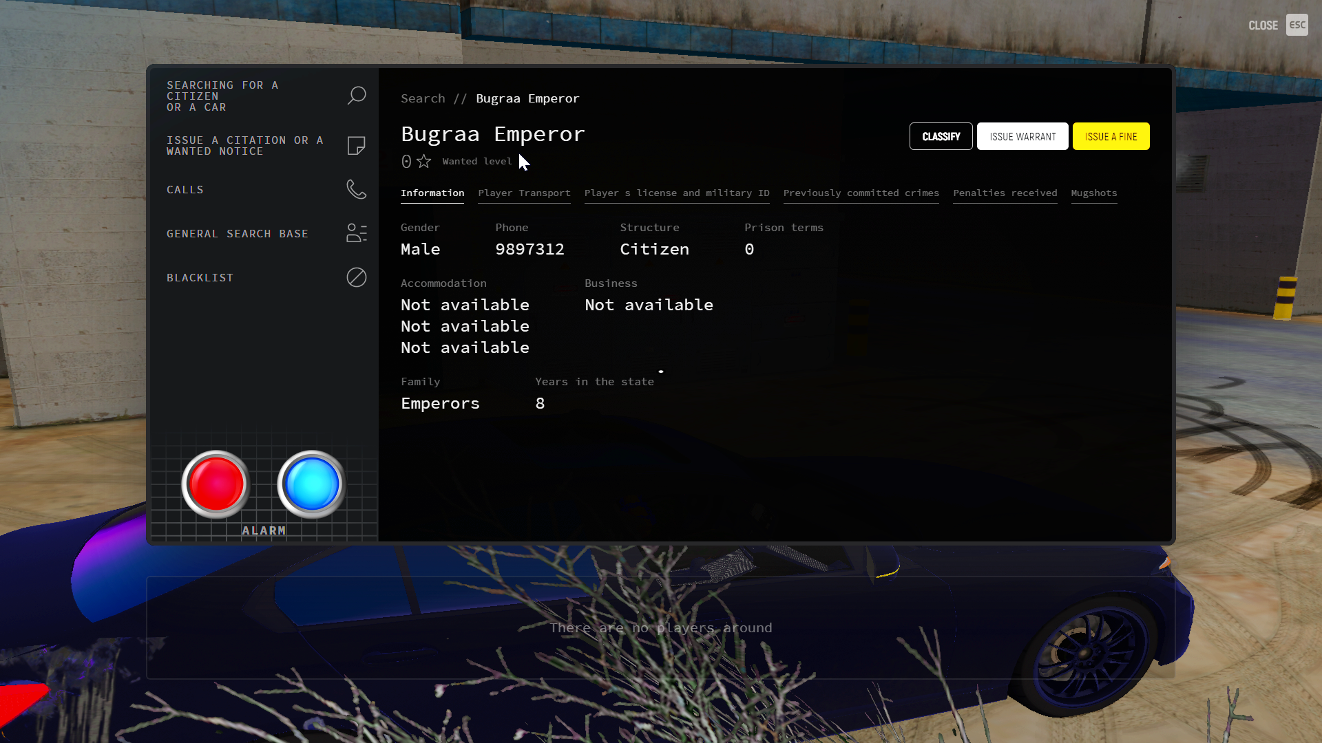Click the Blacklist prohibited circle icon
Viewport: 1322px width, 743px height.
click(356, 277)
